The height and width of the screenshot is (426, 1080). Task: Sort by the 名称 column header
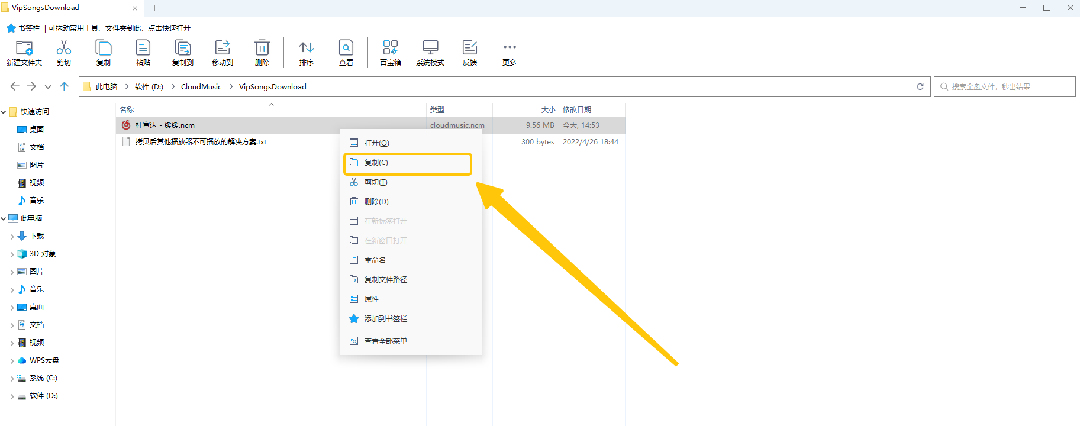tap(271, 109)
